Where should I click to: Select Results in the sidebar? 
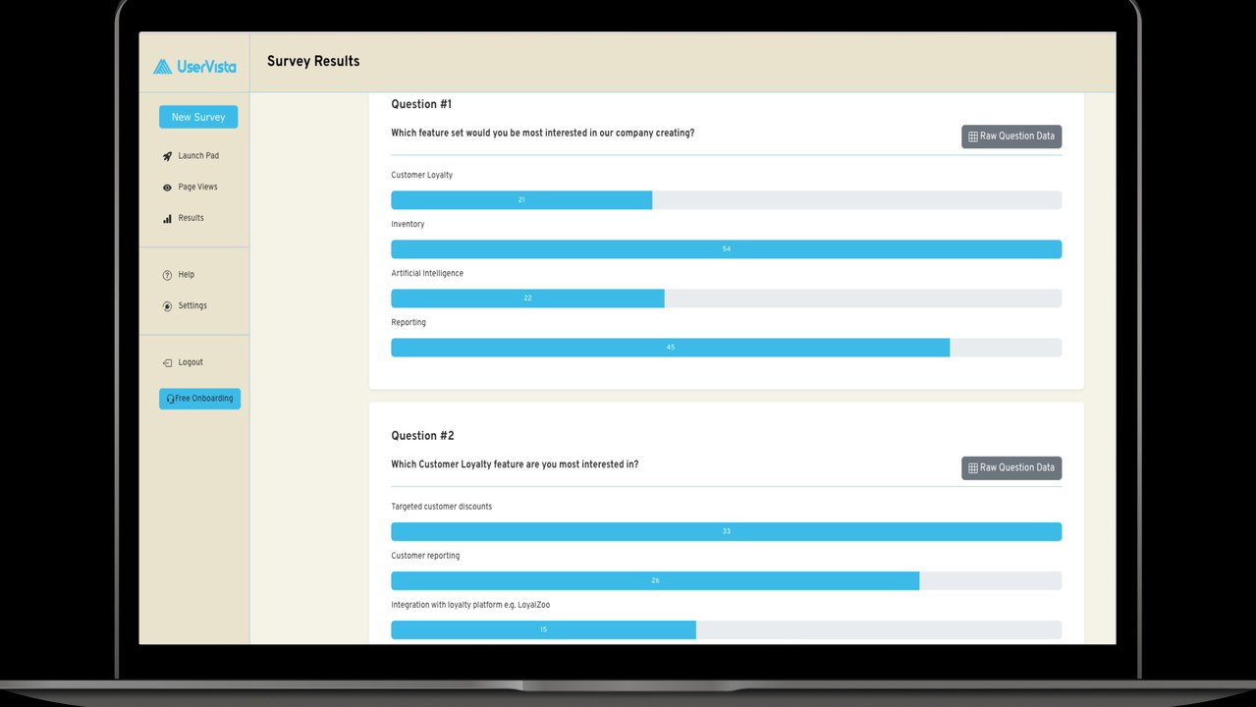(x=191, y=218)
